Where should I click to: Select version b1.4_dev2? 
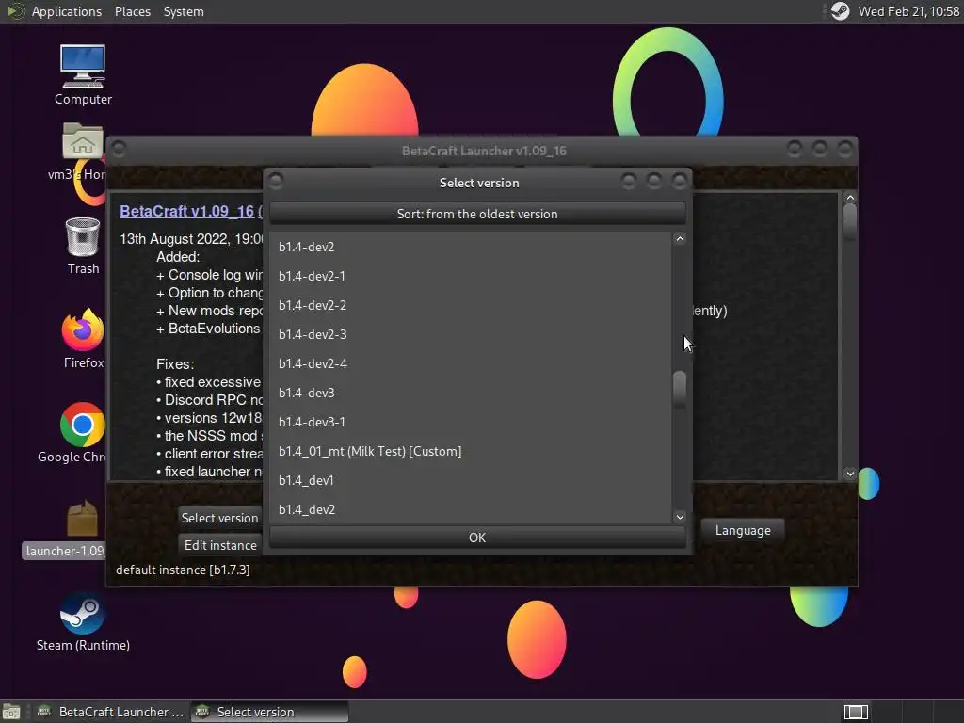(471, 509)
